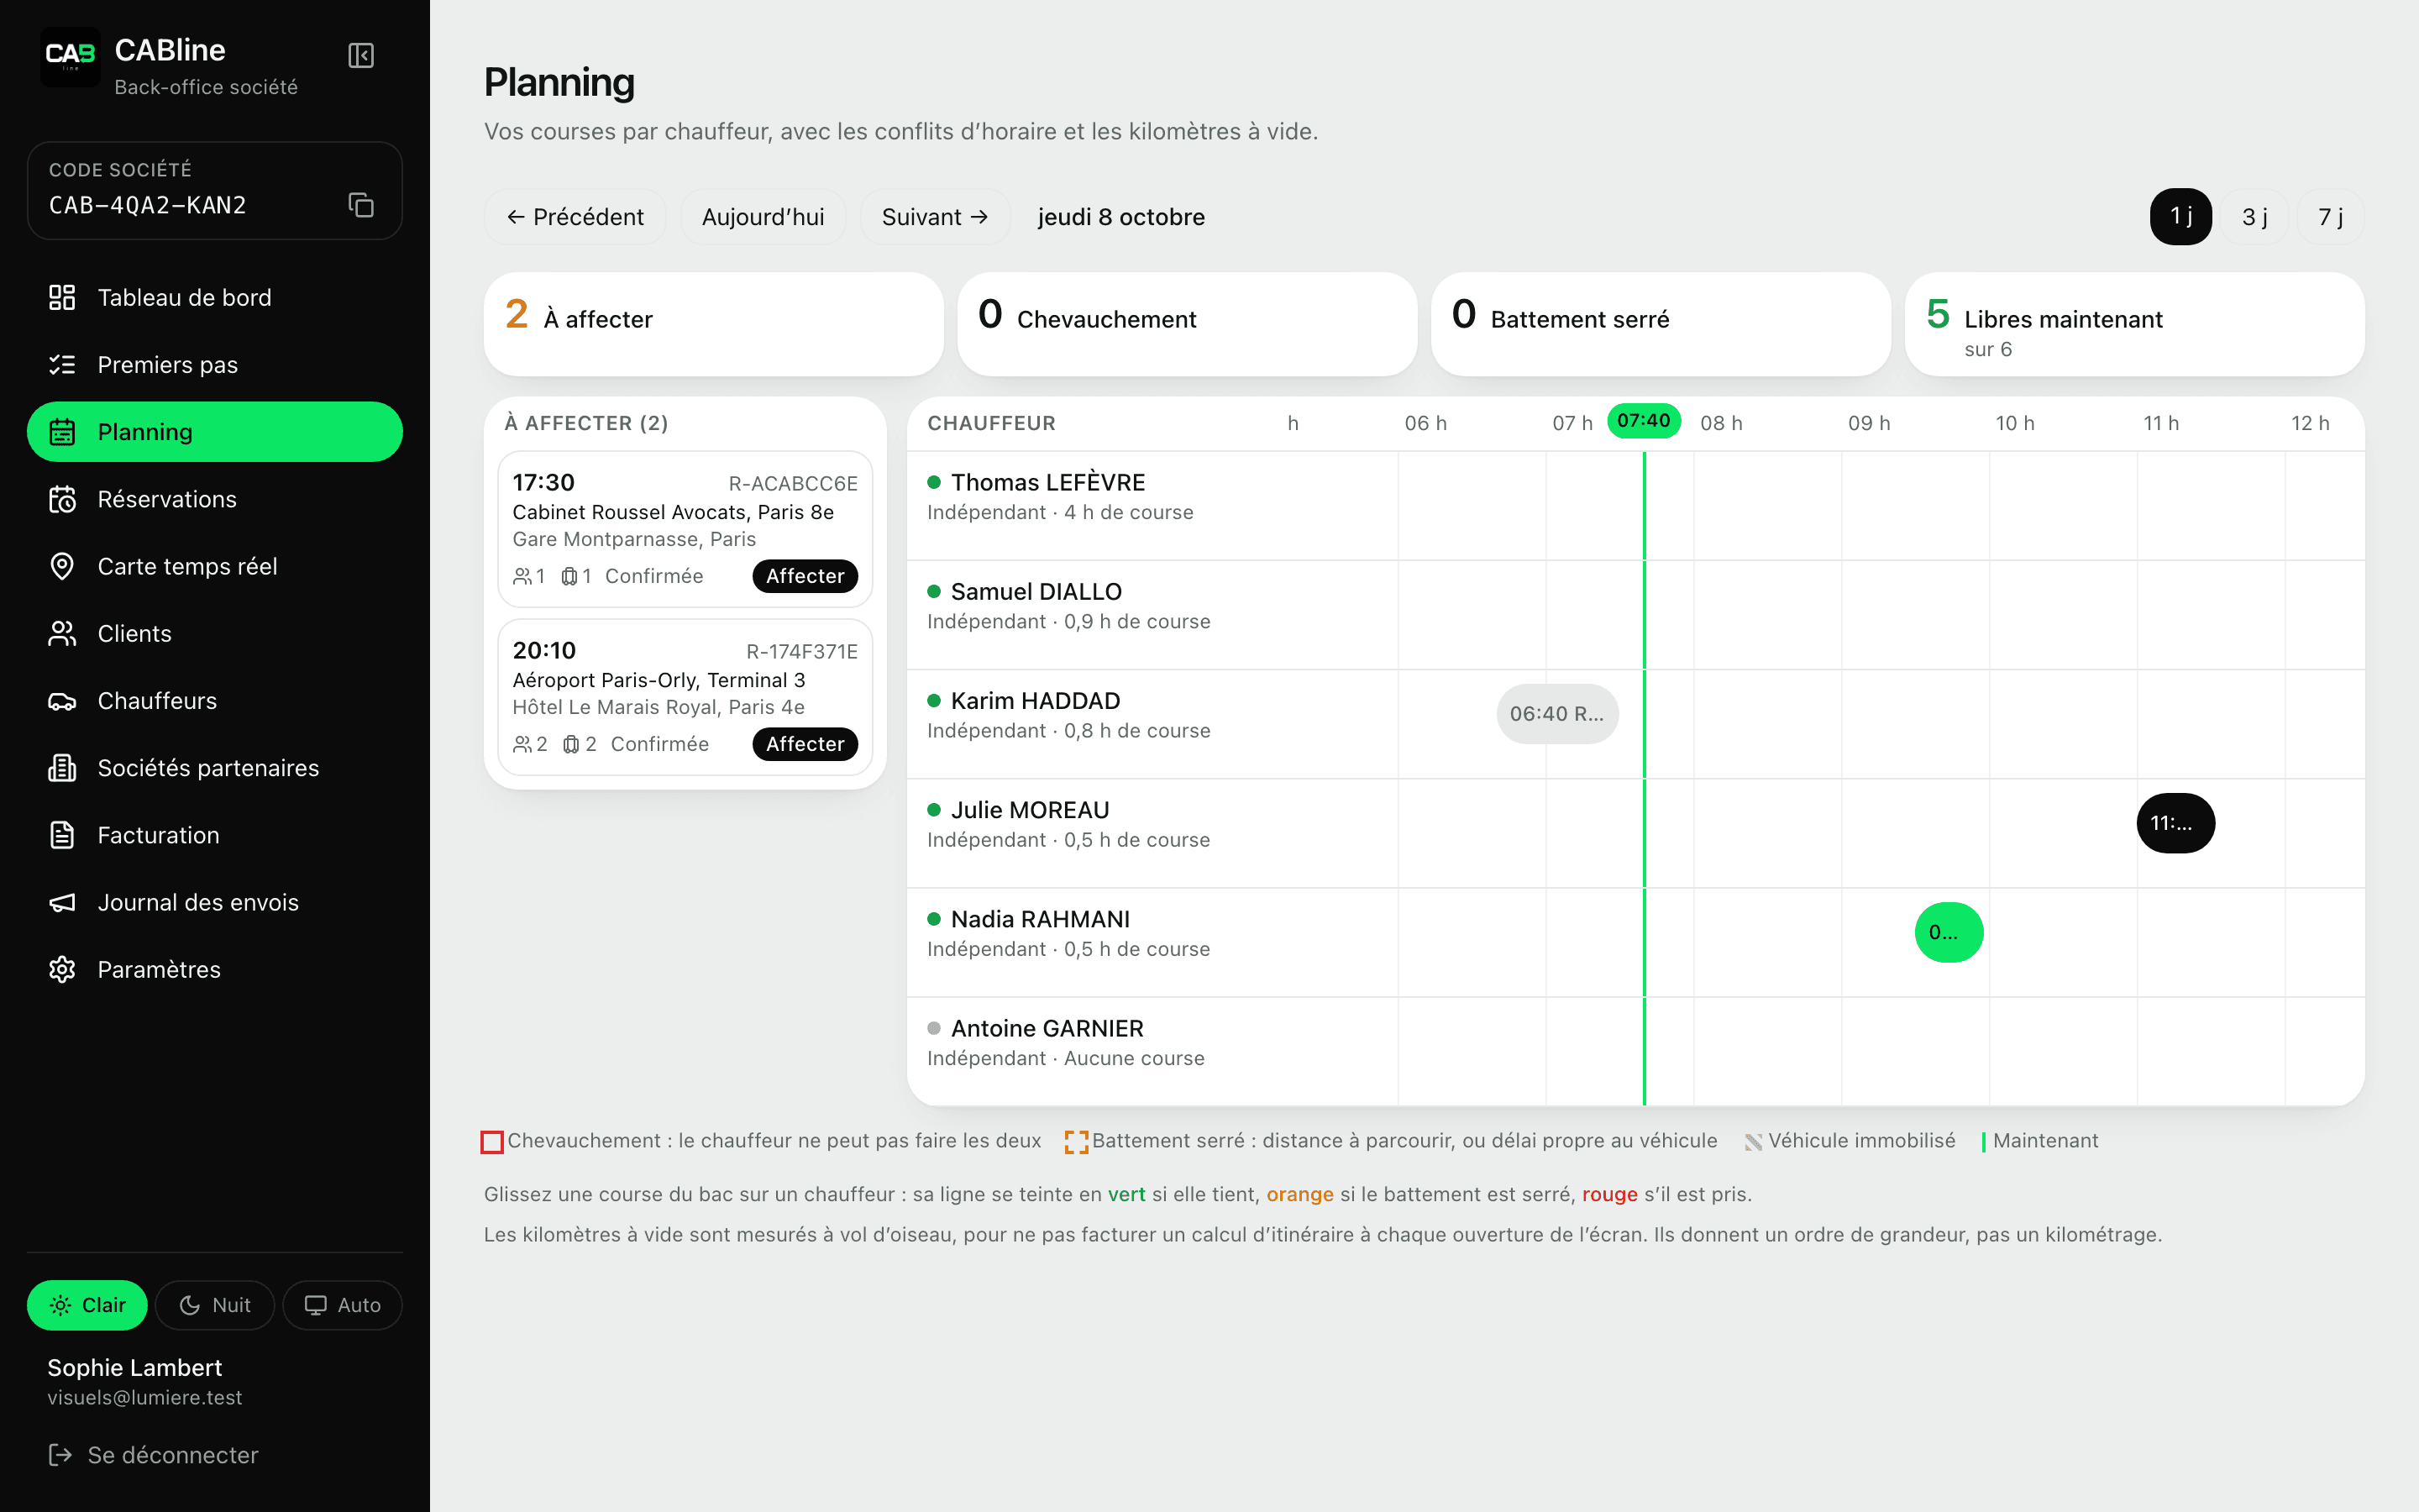
Task: Go to Planning in sidebar
Action: [215, 432]
